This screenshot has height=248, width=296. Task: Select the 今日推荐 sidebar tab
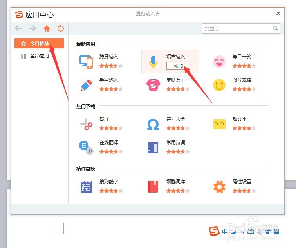click(39, 43)
